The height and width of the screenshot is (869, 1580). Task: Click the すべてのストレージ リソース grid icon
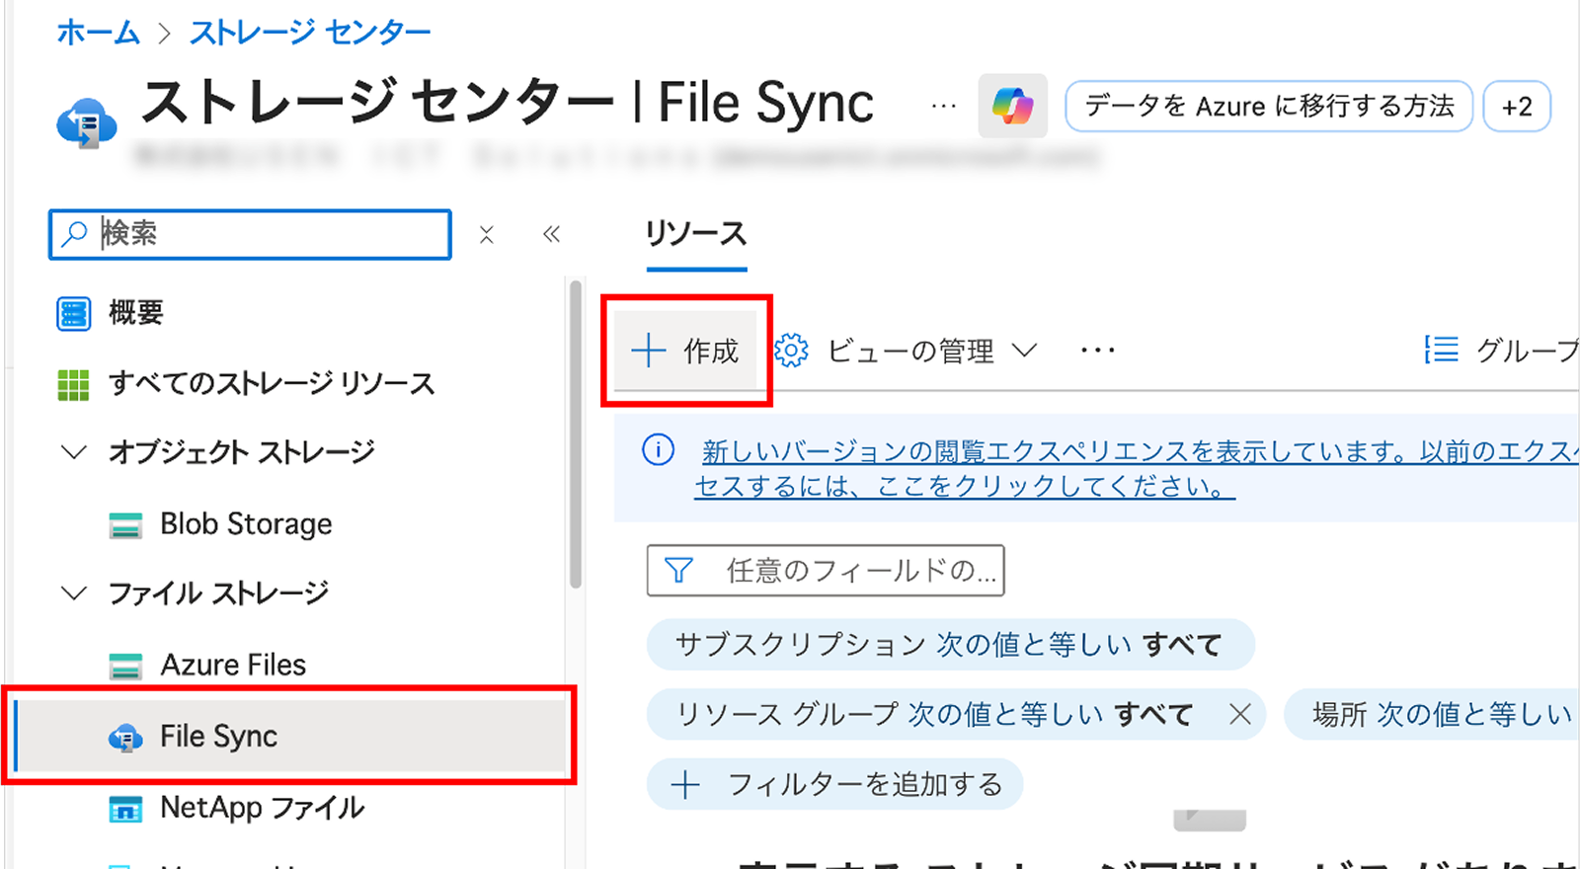[74, 384]
